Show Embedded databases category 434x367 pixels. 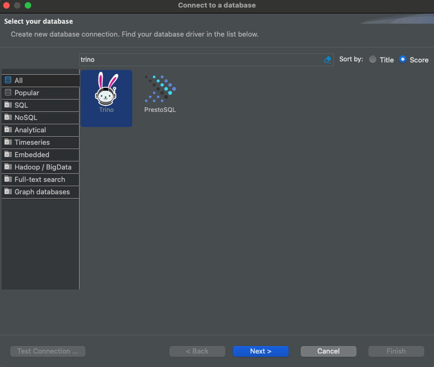[40, 154]
